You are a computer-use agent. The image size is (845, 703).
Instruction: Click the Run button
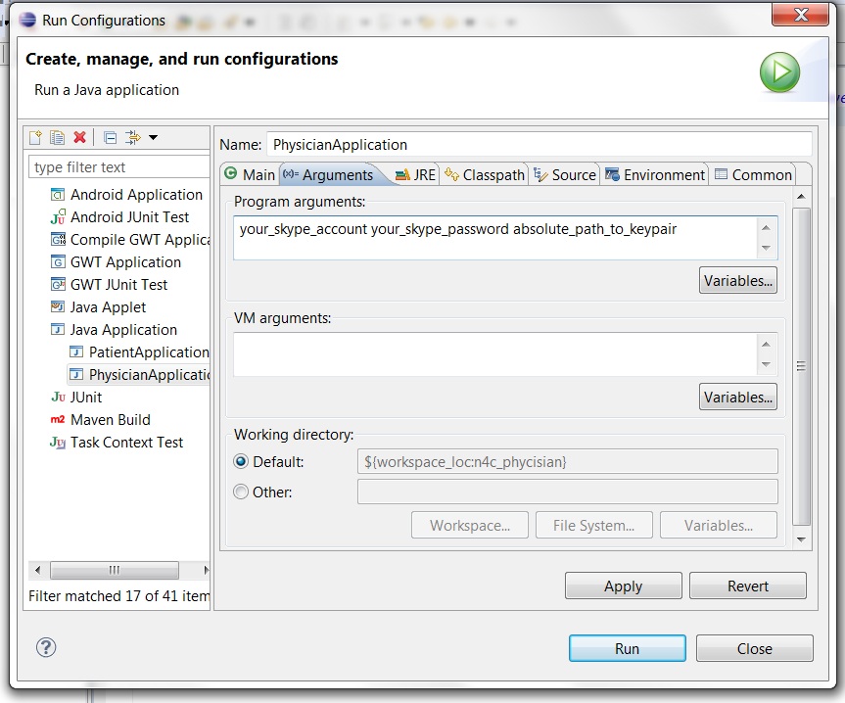[627, 648]
